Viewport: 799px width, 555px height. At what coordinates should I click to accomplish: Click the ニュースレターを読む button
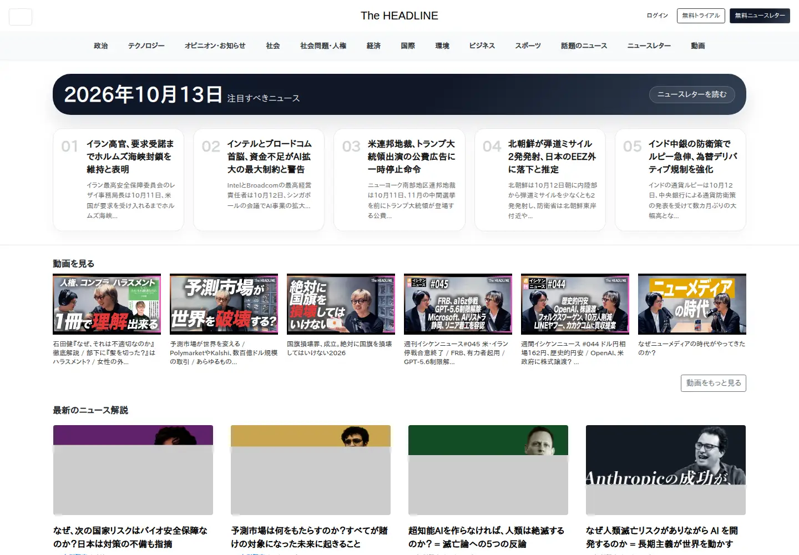point(692,94)
